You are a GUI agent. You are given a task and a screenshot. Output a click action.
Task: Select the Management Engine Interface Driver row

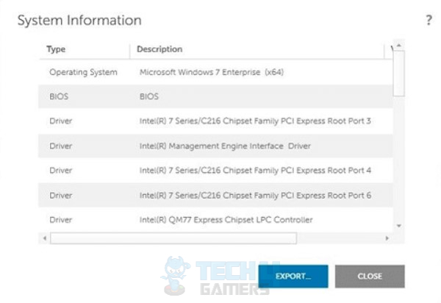[215, 146]
